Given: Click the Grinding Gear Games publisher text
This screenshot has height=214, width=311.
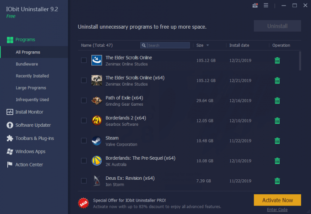Looking at the screenshot, I should (124, 104).
